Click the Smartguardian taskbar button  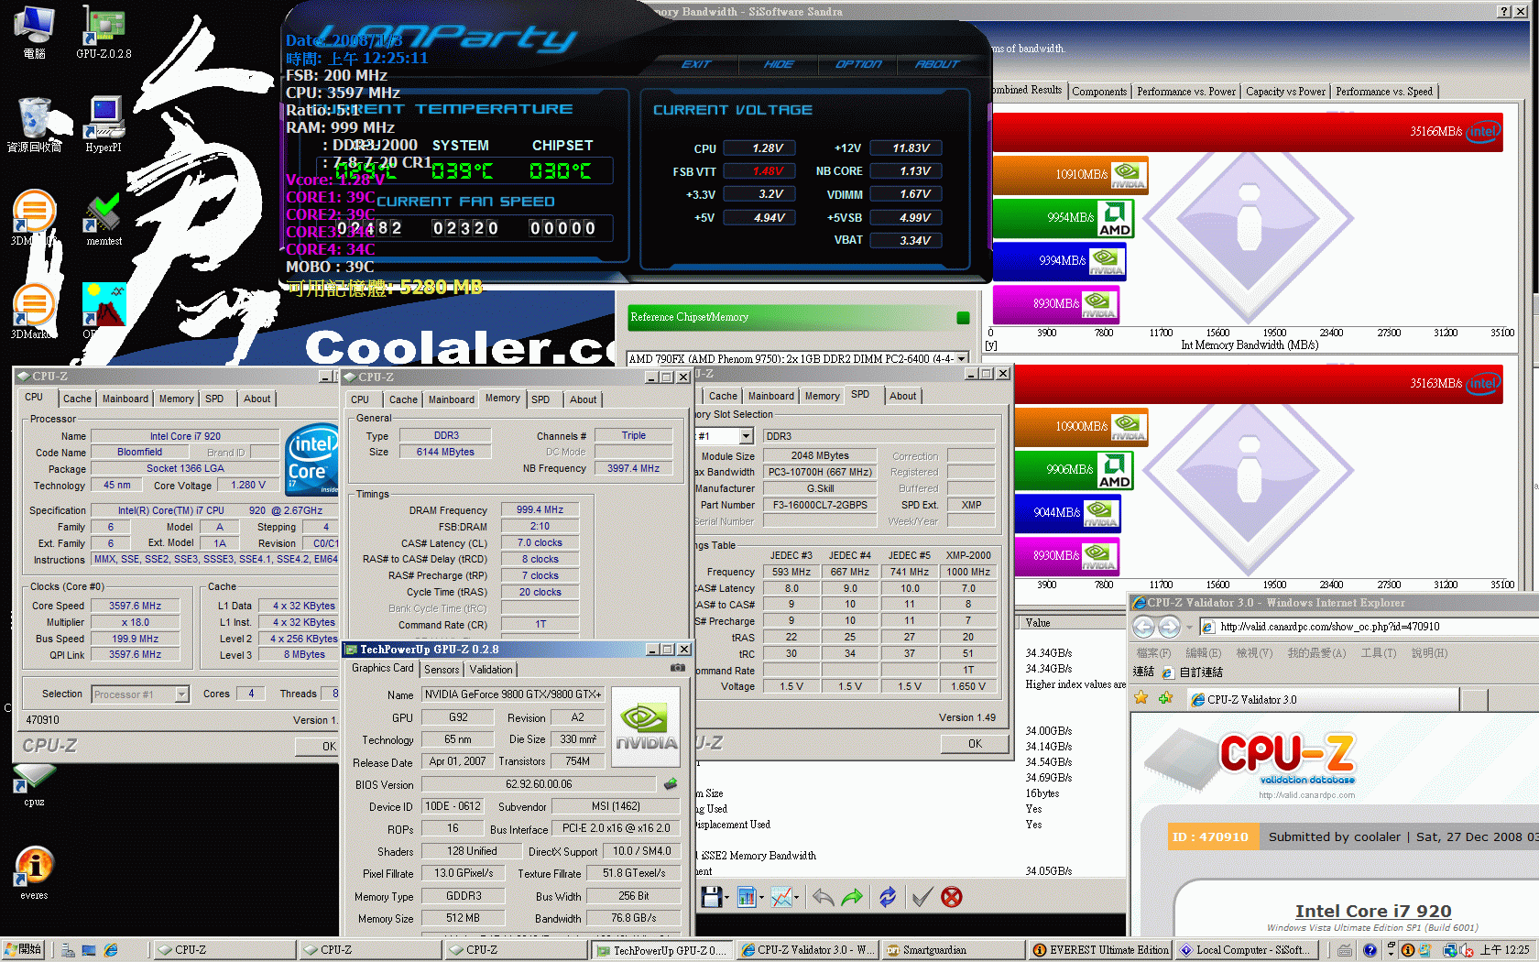954,950
